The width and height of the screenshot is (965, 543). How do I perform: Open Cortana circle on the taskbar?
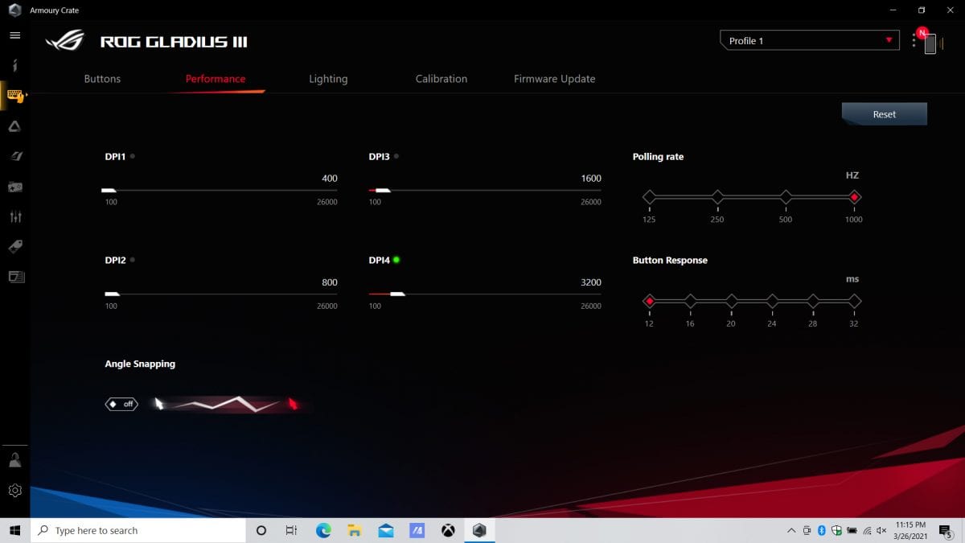click(x=261, y=530)
